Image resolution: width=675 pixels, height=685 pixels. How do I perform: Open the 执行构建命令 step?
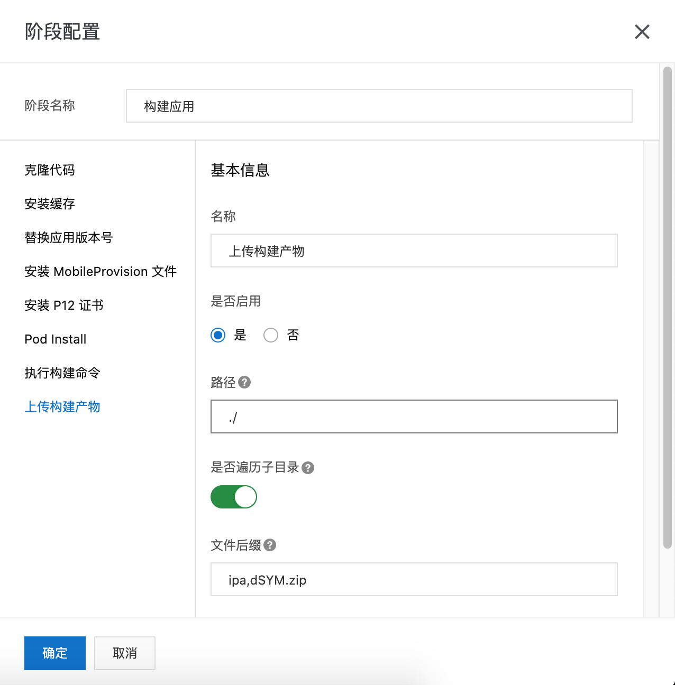(x=62, y=373)
